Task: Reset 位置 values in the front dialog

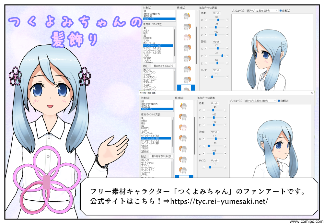Action: [x=214, y=103]
